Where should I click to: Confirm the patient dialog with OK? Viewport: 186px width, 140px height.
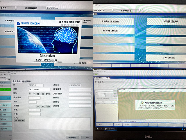tap(87, 137)
